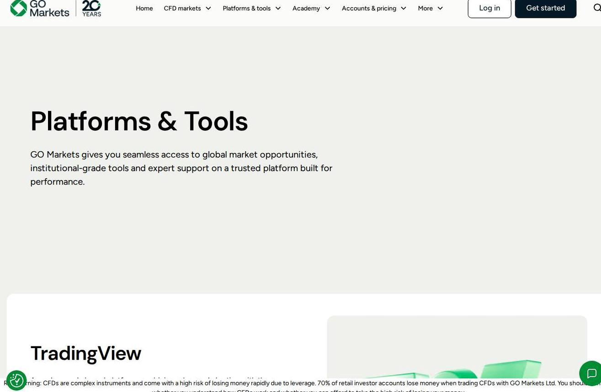
Task: Click the Get started button
Action: tap(546, 8)
